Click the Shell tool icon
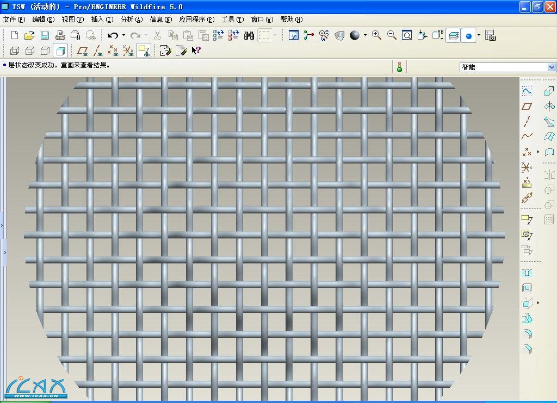 click(x=527, y=288)
